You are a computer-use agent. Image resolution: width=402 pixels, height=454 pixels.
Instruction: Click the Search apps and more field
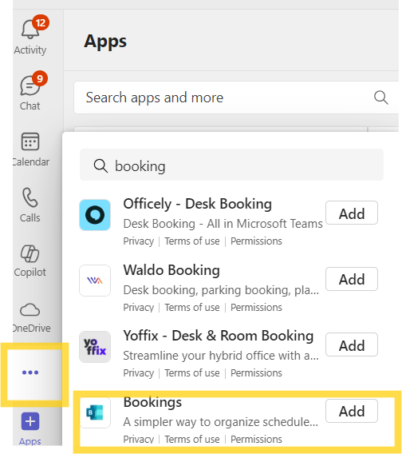click(x=236, y=98)
